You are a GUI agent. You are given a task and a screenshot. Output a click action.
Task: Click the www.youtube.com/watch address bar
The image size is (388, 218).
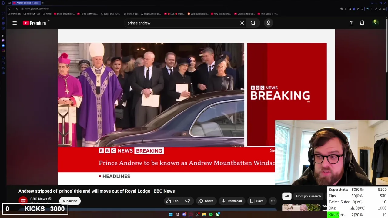pyautogui.click(x=37, y=9)
